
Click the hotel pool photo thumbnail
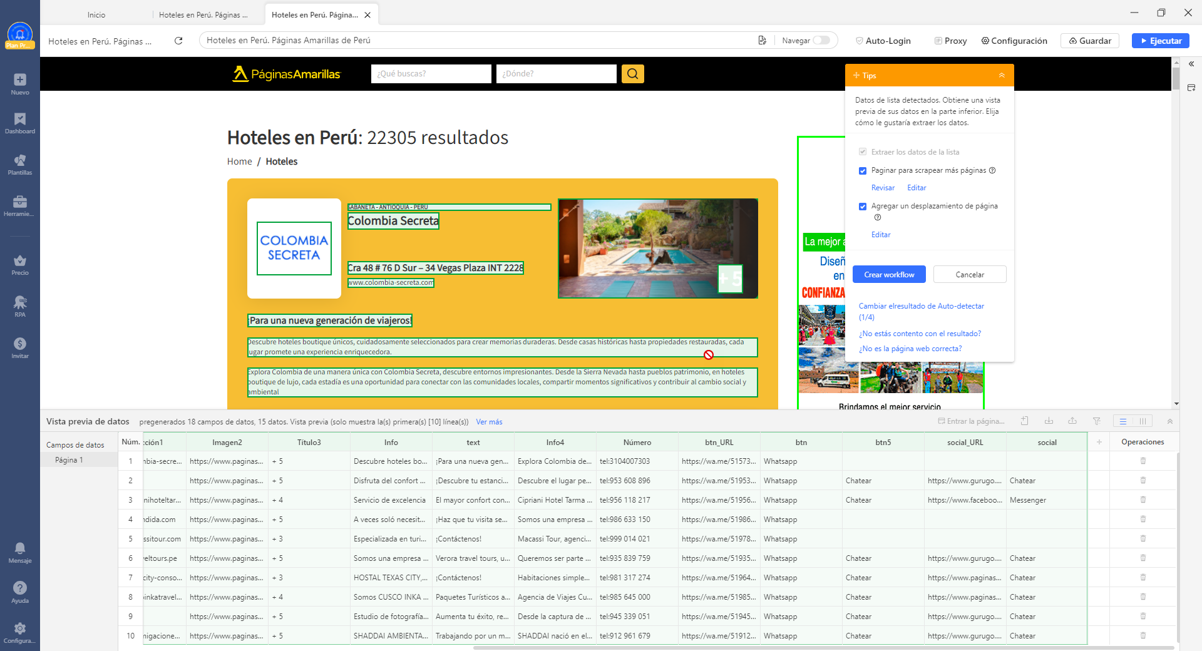point(658,249)
